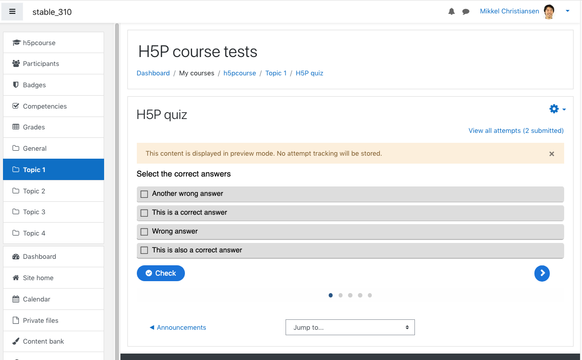Click the Badges shield icon

click(x=15, y=85)
